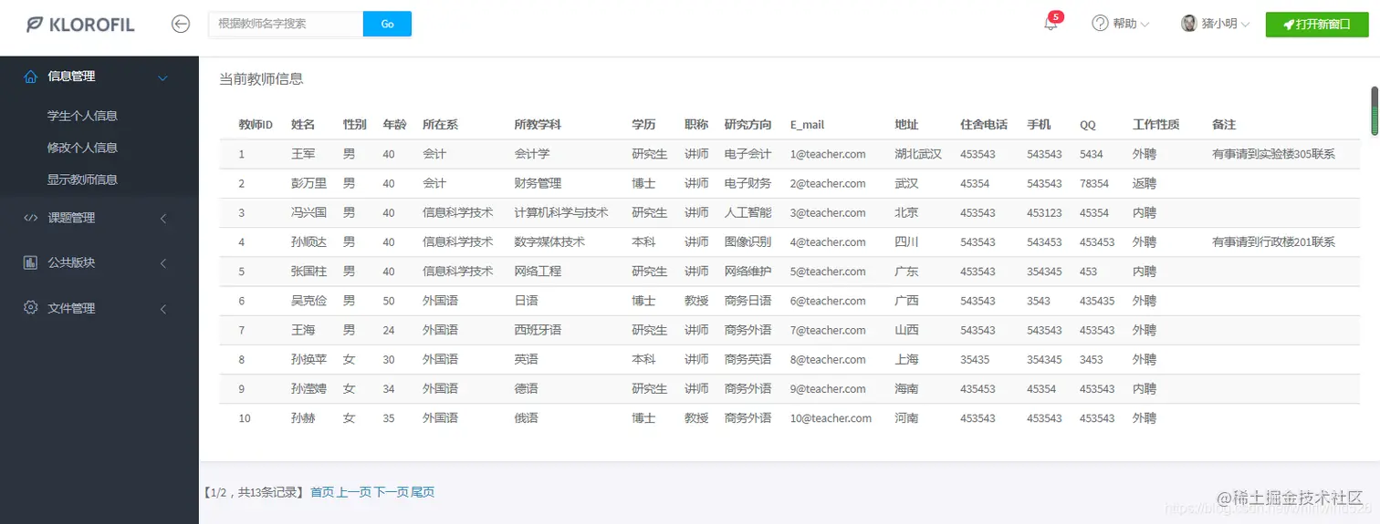Click teacher name 彭万里
Screen dimensions: 1380x524
pyautogui.click(x=308, y=183)
